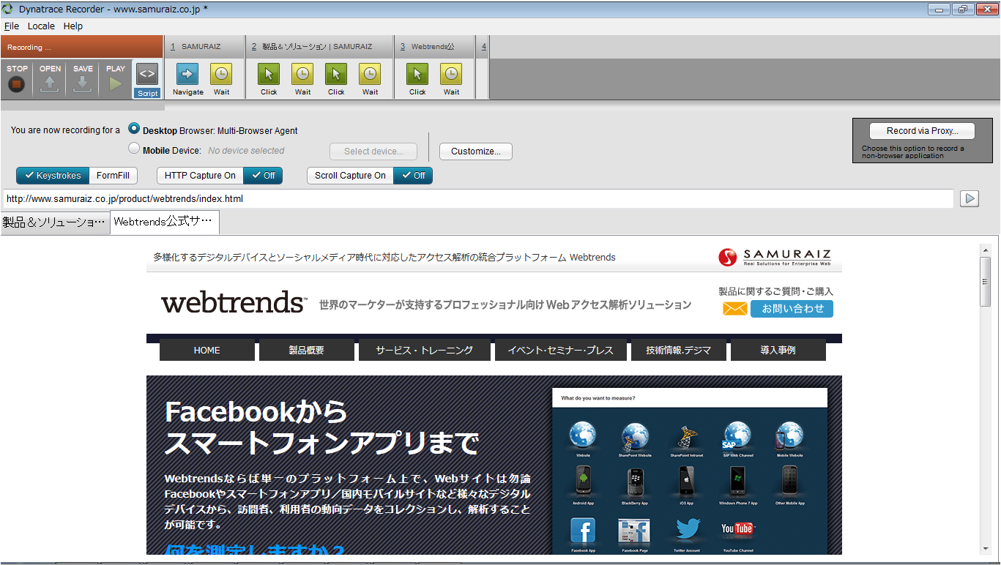Screen dimensions: 1001x565
Task: Open HOME in site navigation
Action: [207, 351]
